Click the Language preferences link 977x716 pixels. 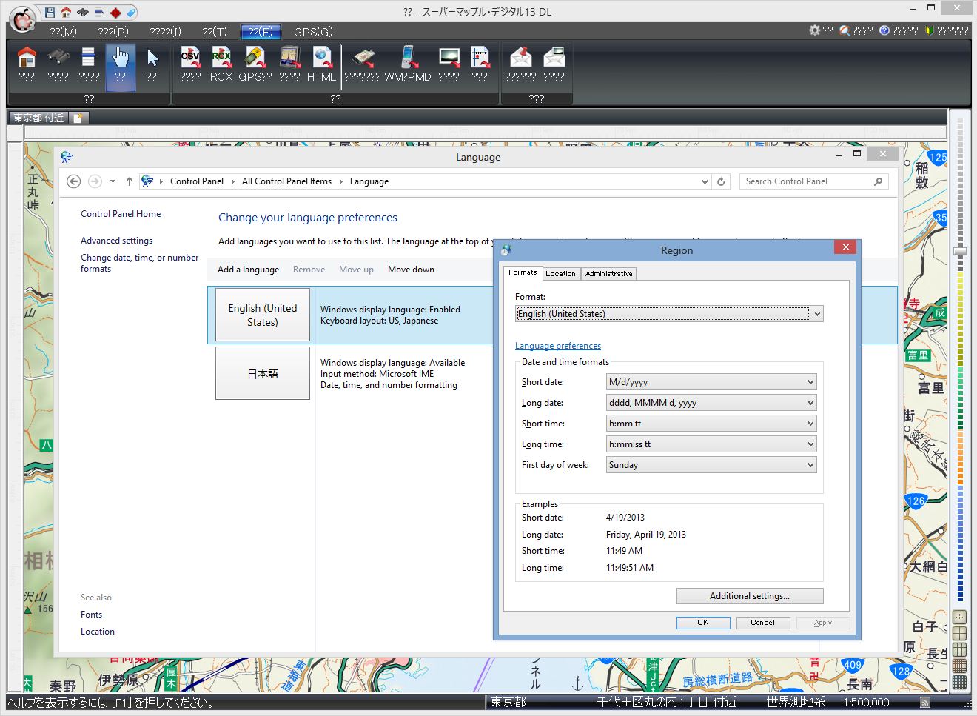tap(558, 346)
